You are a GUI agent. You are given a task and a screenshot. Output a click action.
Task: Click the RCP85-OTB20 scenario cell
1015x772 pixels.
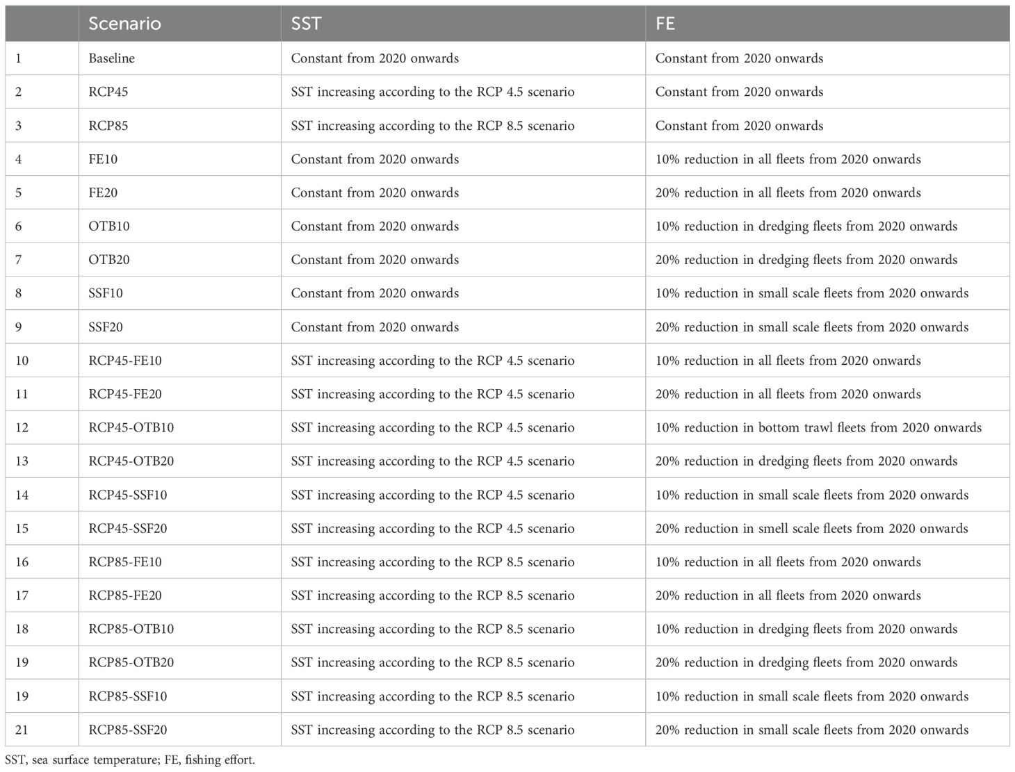131,662
